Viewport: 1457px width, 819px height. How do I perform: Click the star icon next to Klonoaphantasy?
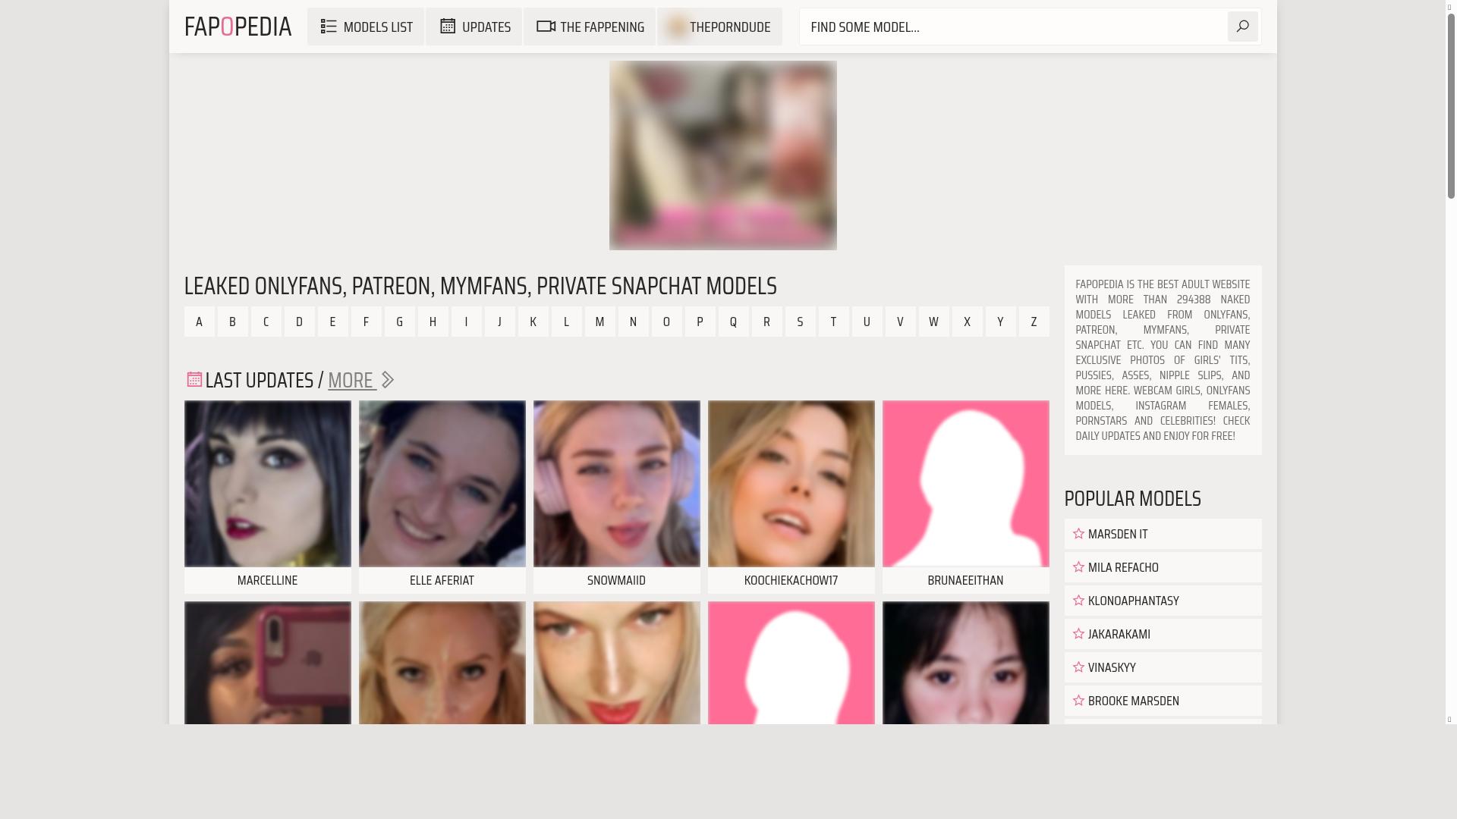(1078, 601)
